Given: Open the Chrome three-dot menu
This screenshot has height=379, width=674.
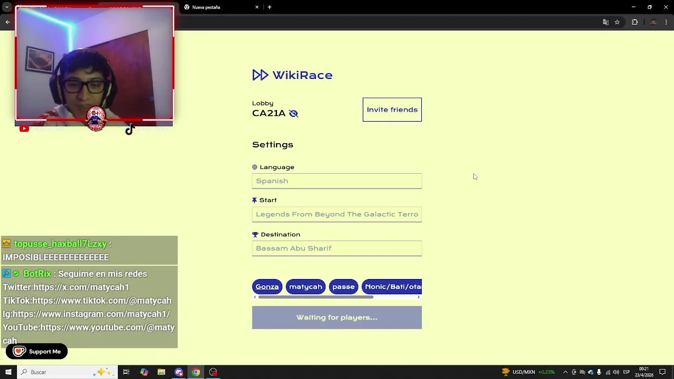Looking at the screenshot, I should point(666,22).
